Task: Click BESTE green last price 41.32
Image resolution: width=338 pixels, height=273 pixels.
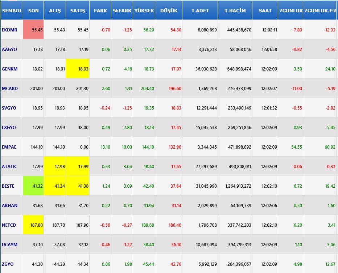Action: tap(33, 186)
